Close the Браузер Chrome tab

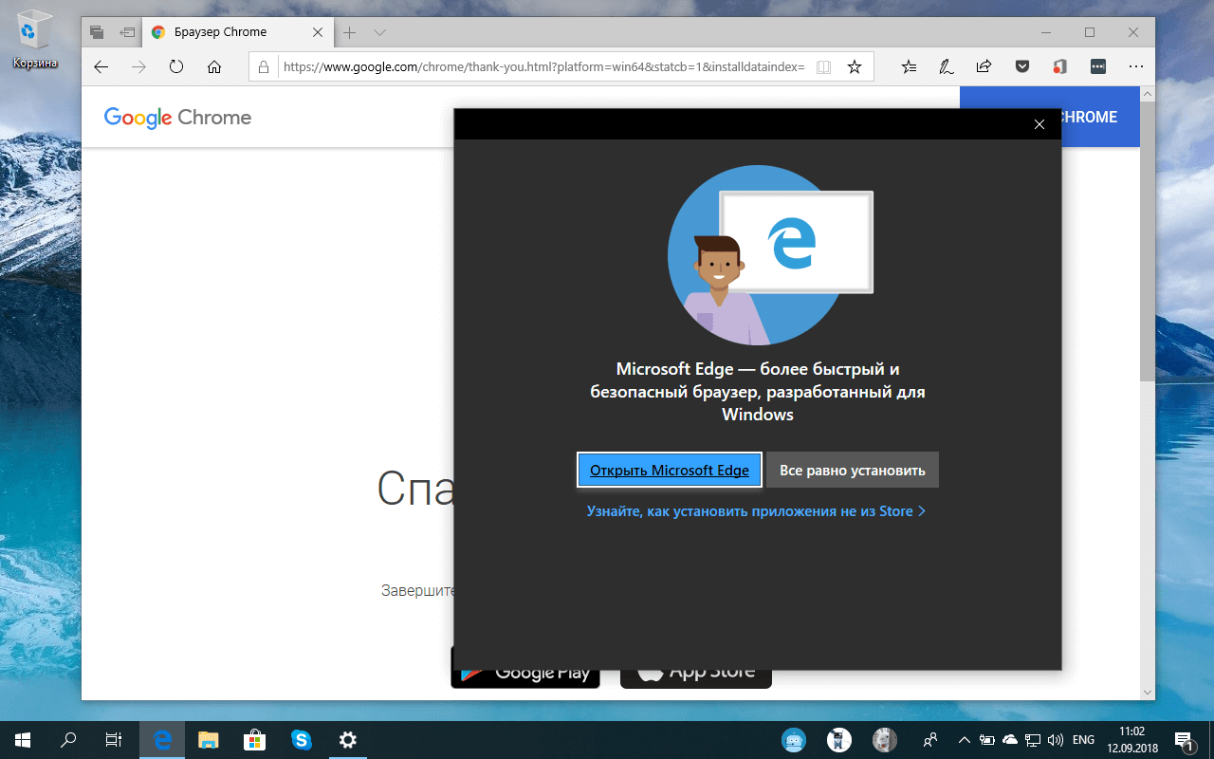tap(318, 32)
